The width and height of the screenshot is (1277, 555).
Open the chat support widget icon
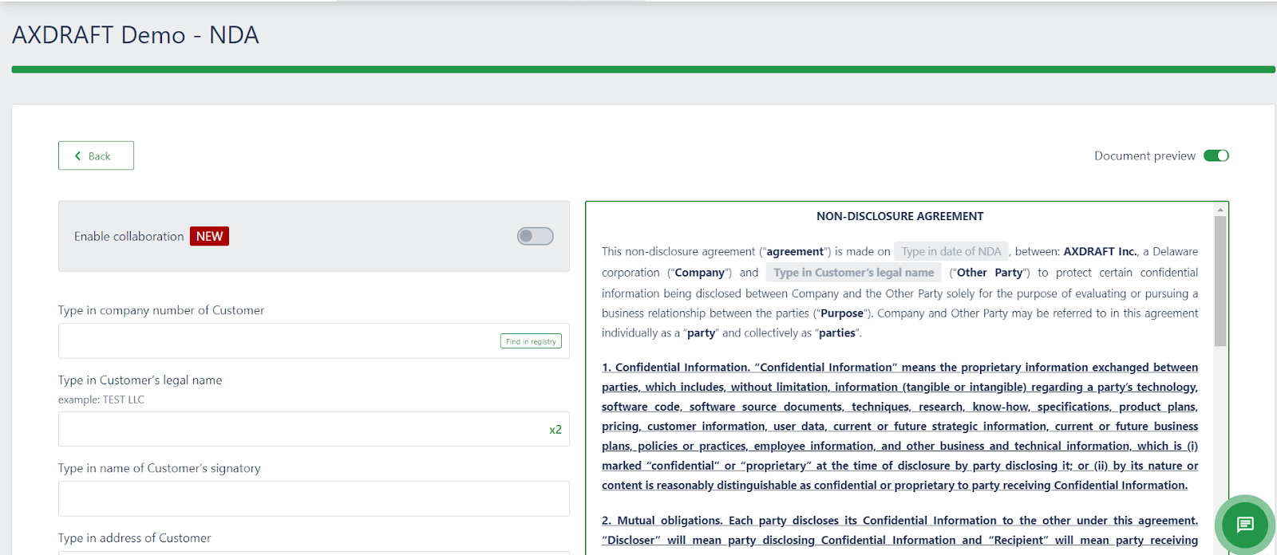click(x=1245, y=524)
